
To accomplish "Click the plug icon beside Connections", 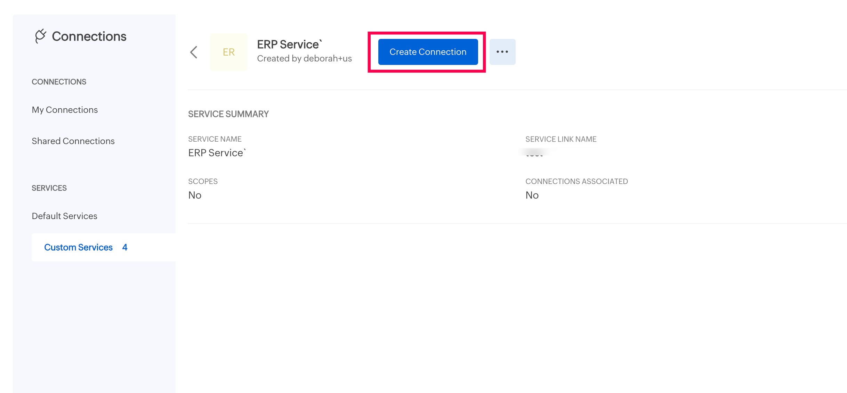I will 40,36.
